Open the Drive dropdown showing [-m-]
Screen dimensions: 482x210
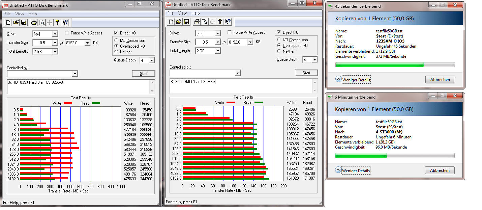217,33
